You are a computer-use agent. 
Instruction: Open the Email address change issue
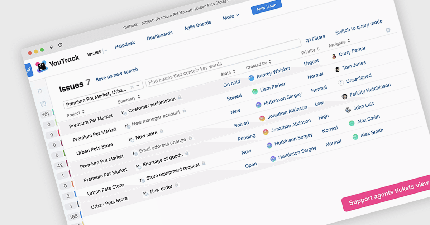(162, 145)
